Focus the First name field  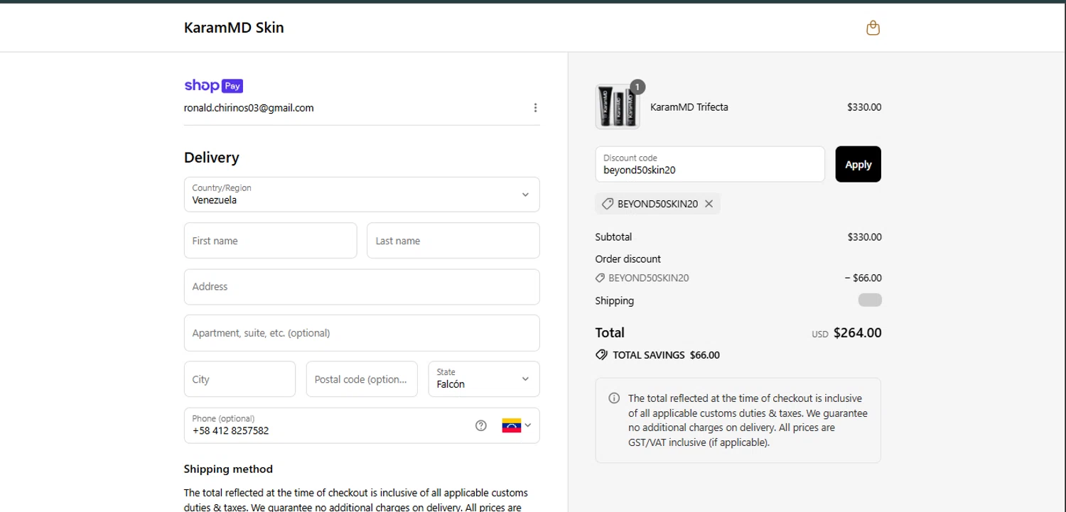click(270, 241)
